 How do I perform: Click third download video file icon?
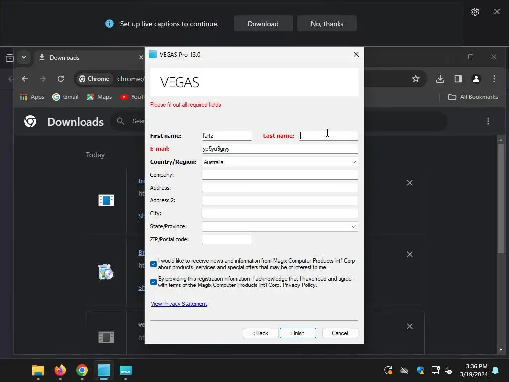[106, 337]
